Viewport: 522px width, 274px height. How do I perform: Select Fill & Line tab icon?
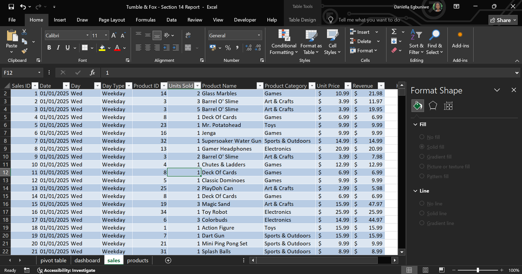(x=418, y=106)
